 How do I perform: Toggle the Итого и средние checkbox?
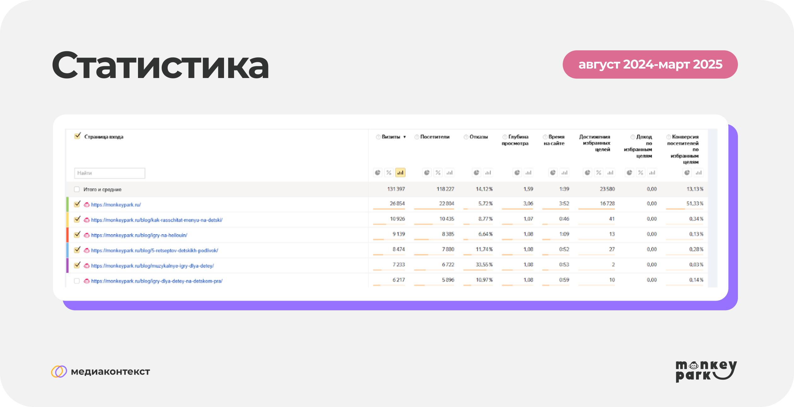[x=77, y=189]
